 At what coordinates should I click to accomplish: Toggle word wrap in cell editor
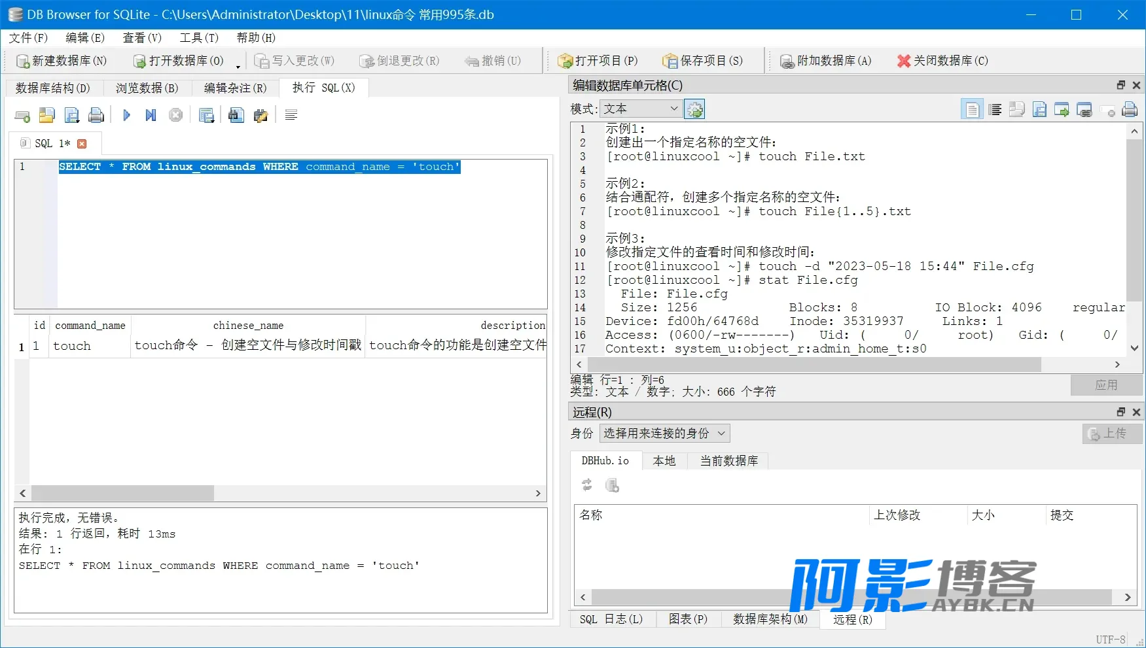pyautogui.click(x=995, y=110)
